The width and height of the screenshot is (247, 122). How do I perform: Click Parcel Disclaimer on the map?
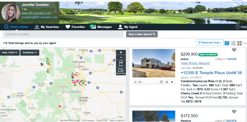[x=8, y=110]
